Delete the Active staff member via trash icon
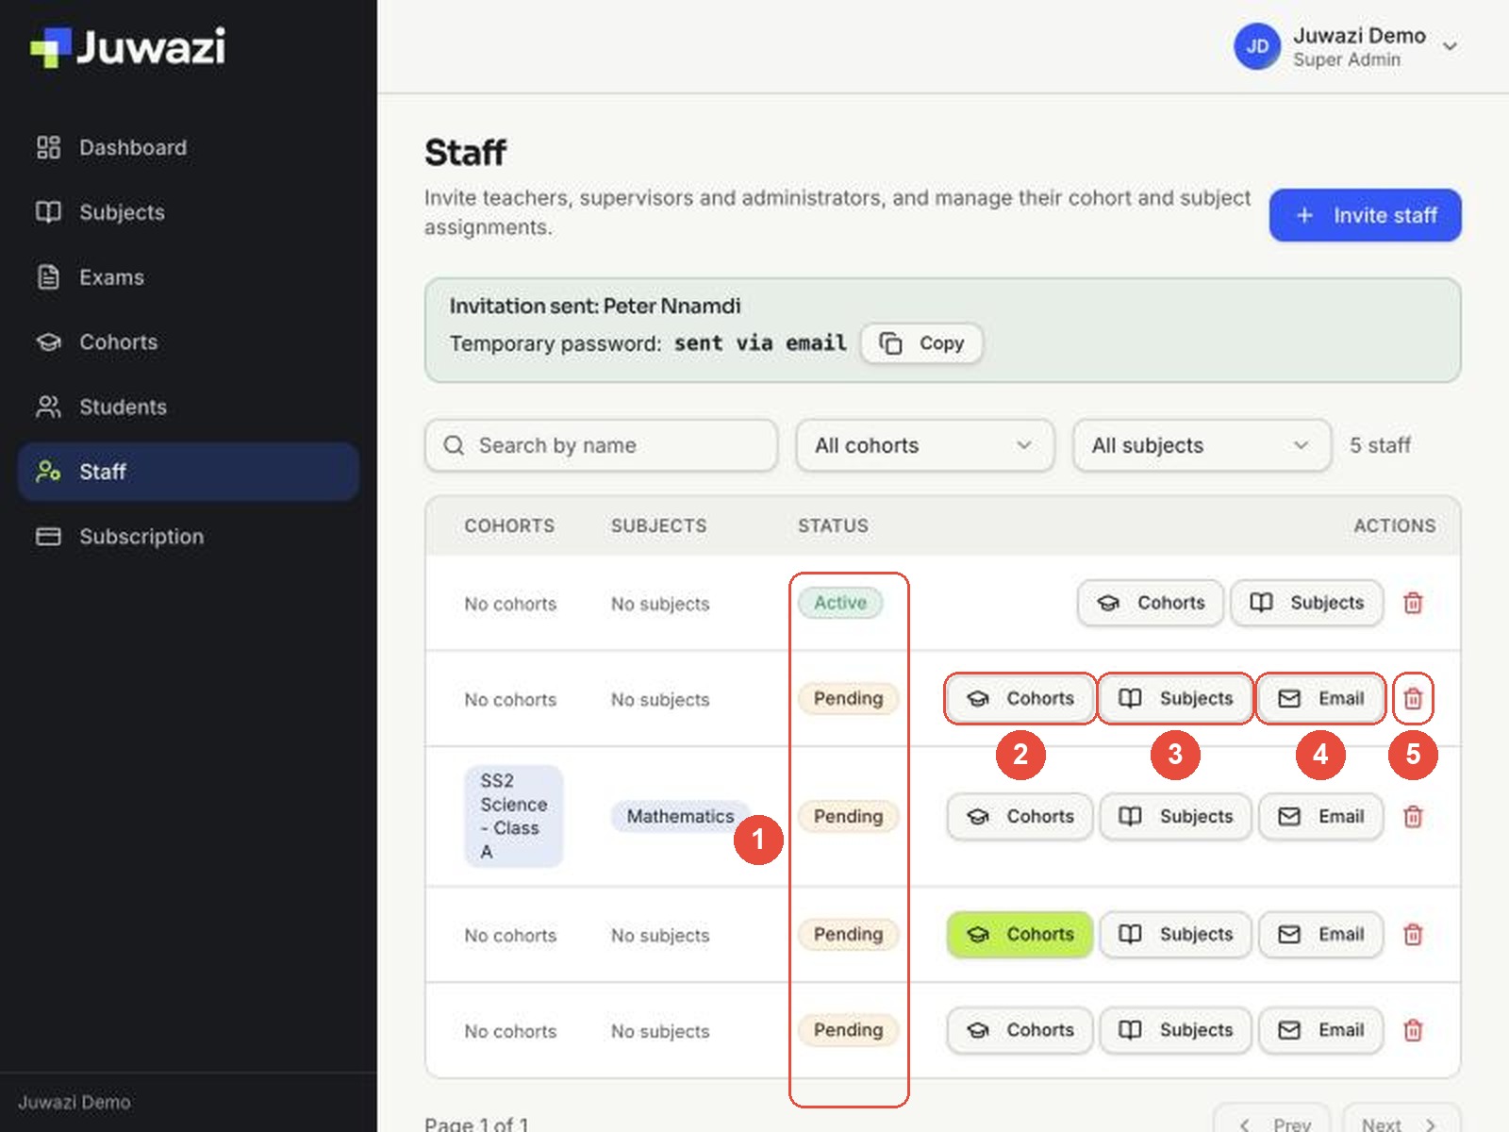The width and height of the screenshot is (1509, 1132). point(1413,603)
